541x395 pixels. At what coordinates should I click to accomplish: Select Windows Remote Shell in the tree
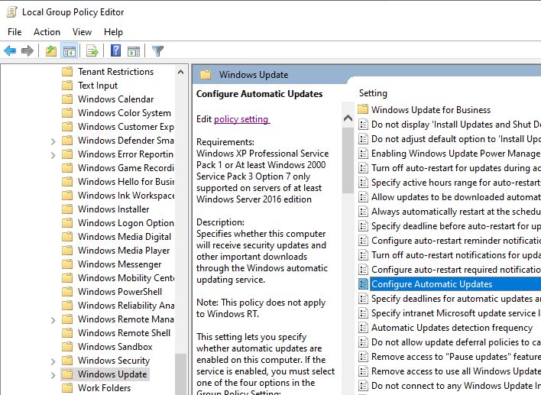124,333
